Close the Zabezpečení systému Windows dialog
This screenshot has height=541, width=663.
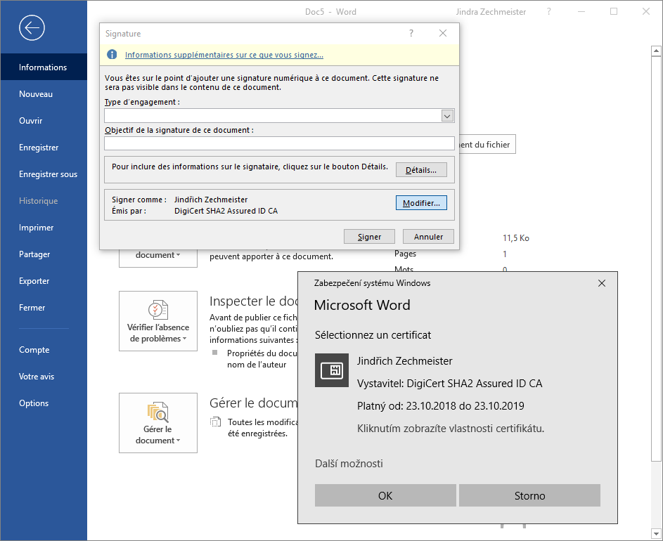pyautogui.click(x=602, y=283)
